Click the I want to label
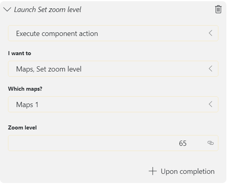 (x=20, y=53)
